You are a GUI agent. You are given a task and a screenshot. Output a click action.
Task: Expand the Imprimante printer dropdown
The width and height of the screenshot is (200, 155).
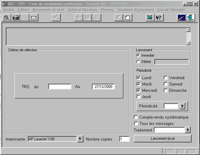[x=80, y=139]
